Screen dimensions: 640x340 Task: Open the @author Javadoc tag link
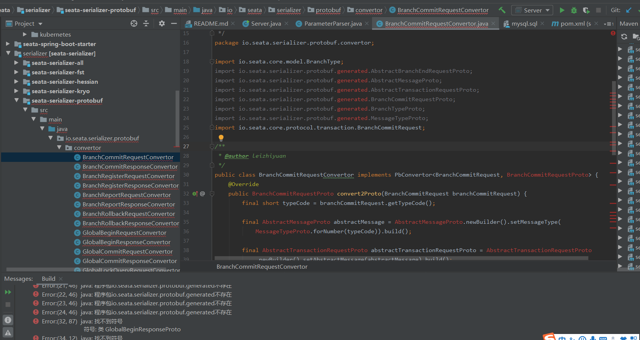click(237, 156)
